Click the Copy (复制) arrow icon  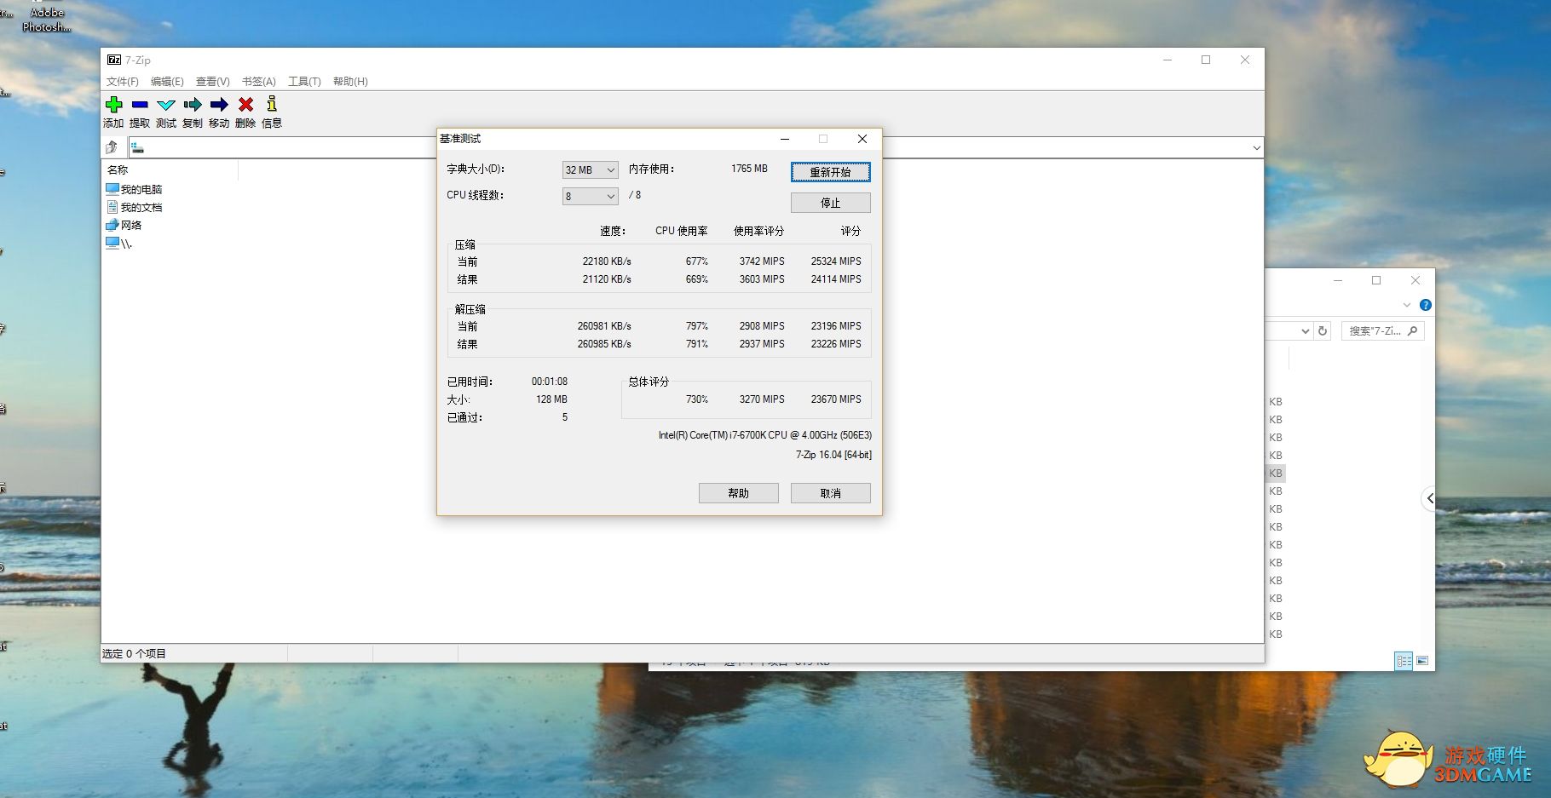coord(193,105)
